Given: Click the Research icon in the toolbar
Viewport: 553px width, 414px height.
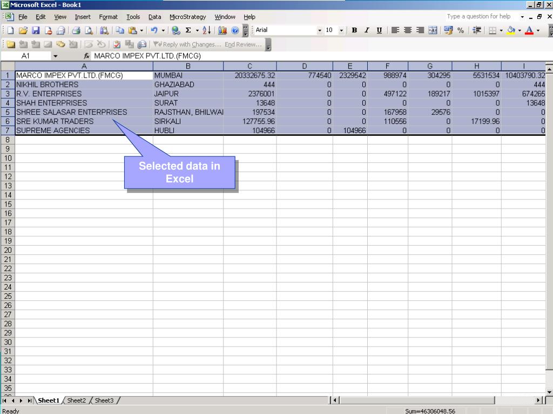Looking at the screenshot, I should tap(104, 30).
